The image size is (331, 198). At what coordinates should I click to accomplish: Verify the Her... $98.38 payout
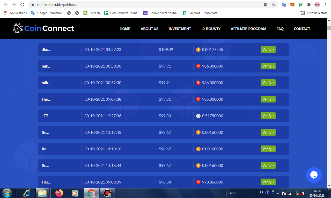pos(268,182)
